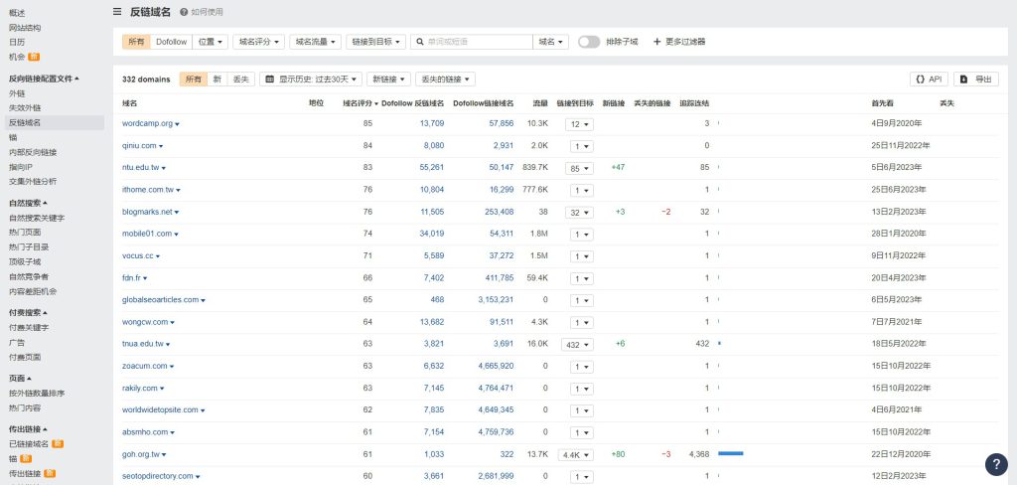Screen dimensions: 1017x485
Task: Sort by 域名评分 column header
Action: pos(360,103)
